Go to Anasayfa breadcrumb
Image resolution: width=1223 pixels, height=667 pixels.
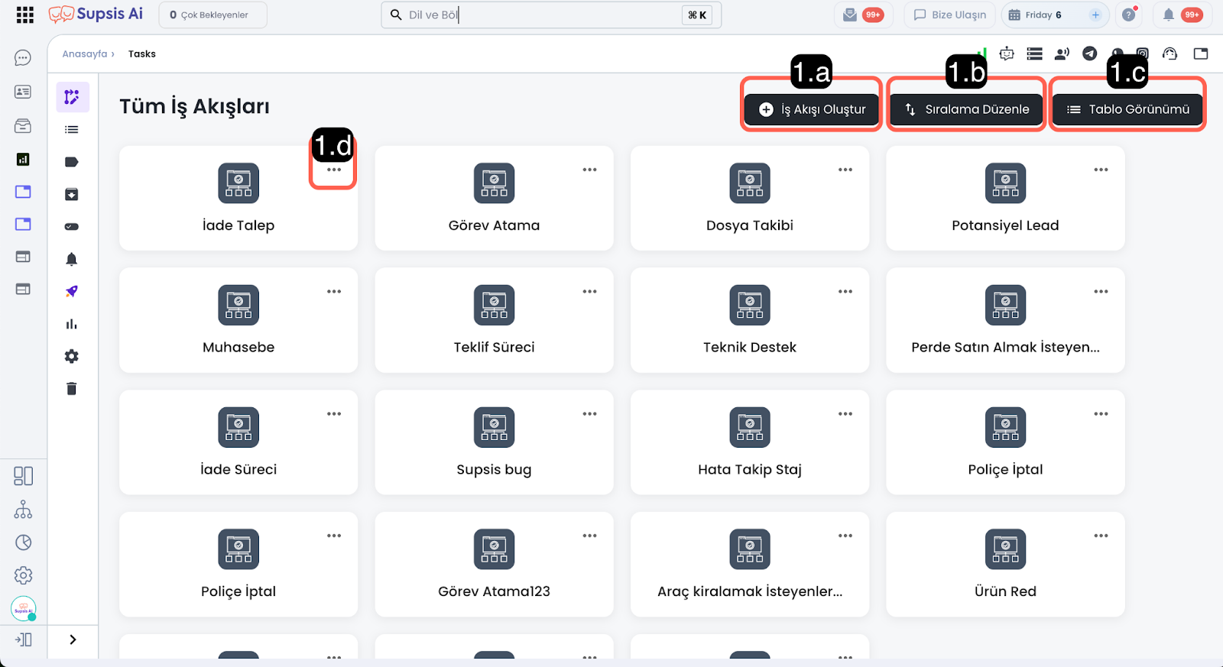(85, 54)
